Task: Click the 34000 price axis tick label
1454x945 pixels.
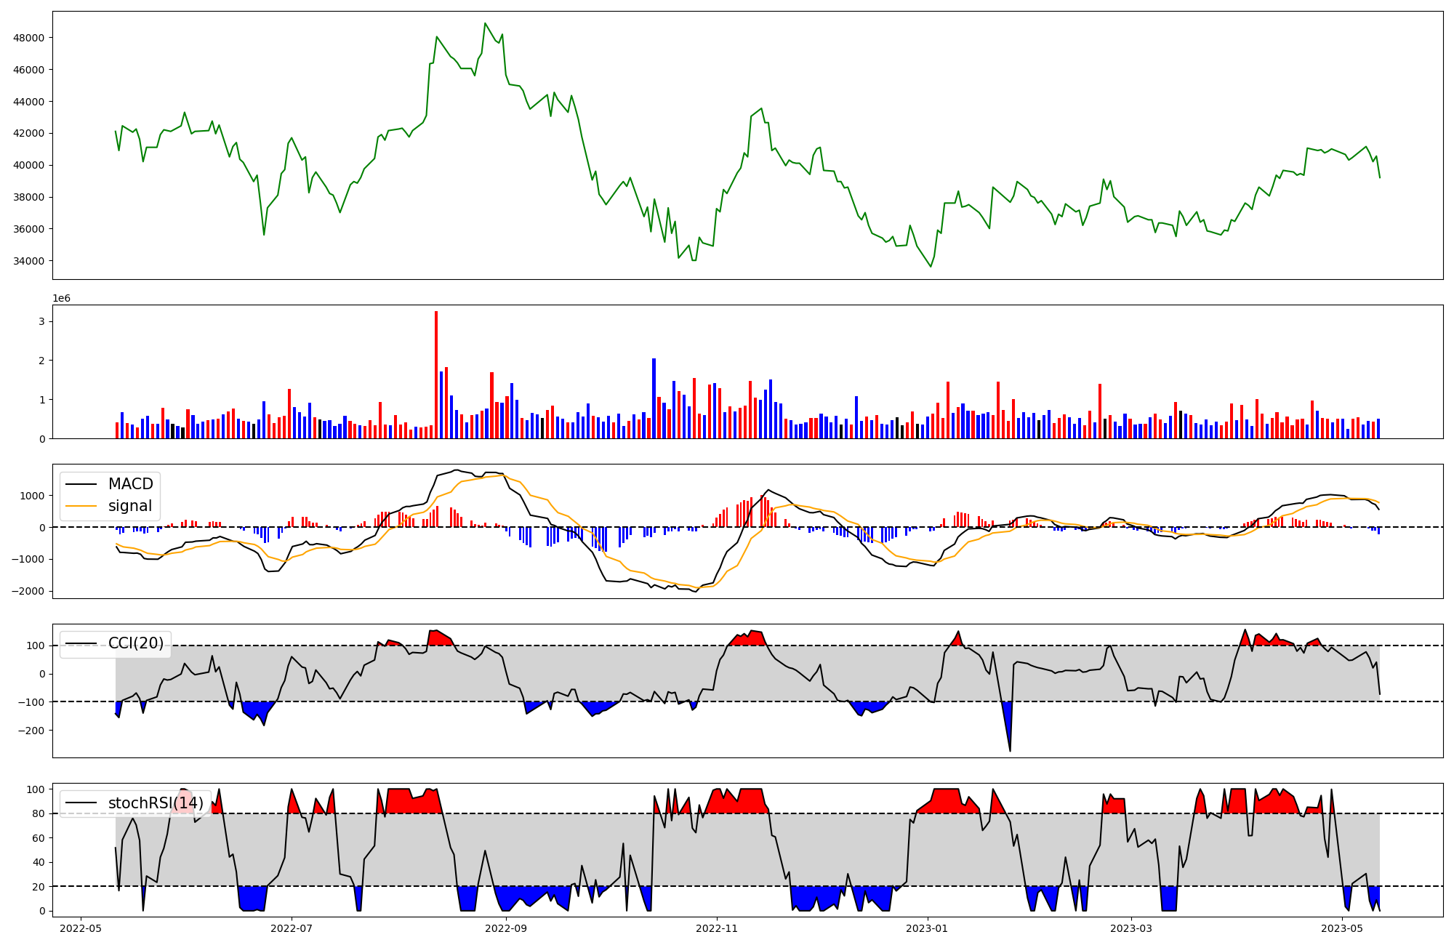Action: (x=29, y=261)
